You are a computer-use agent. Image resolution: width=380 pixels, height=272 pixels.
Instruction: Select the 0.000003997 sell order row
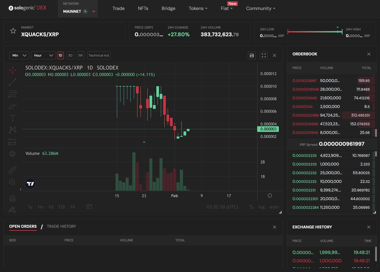[331, 81]
